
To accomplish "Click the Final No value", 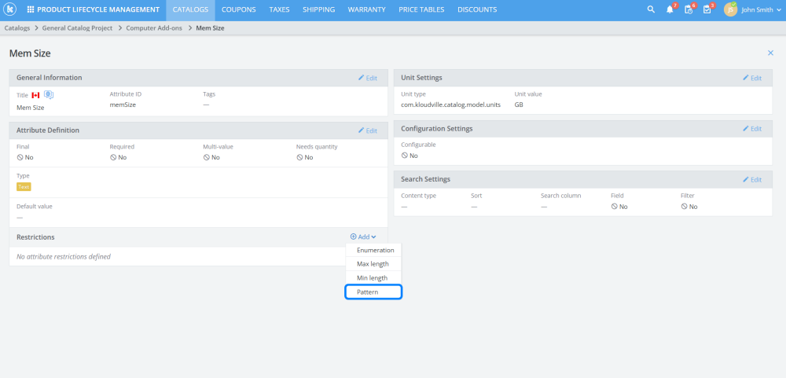I will point(25,157).
